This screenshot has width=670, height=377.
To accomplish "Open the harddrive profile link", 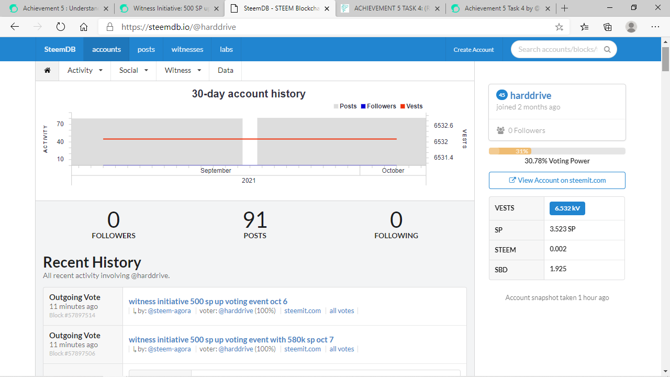I will point(531,95).
